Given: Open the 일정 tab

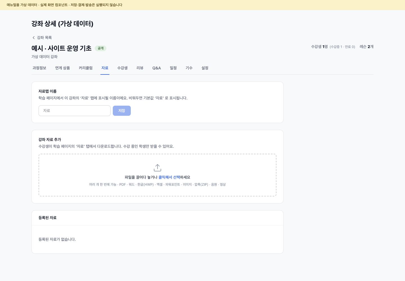Looking at the screenshot, I should [173, 68].
